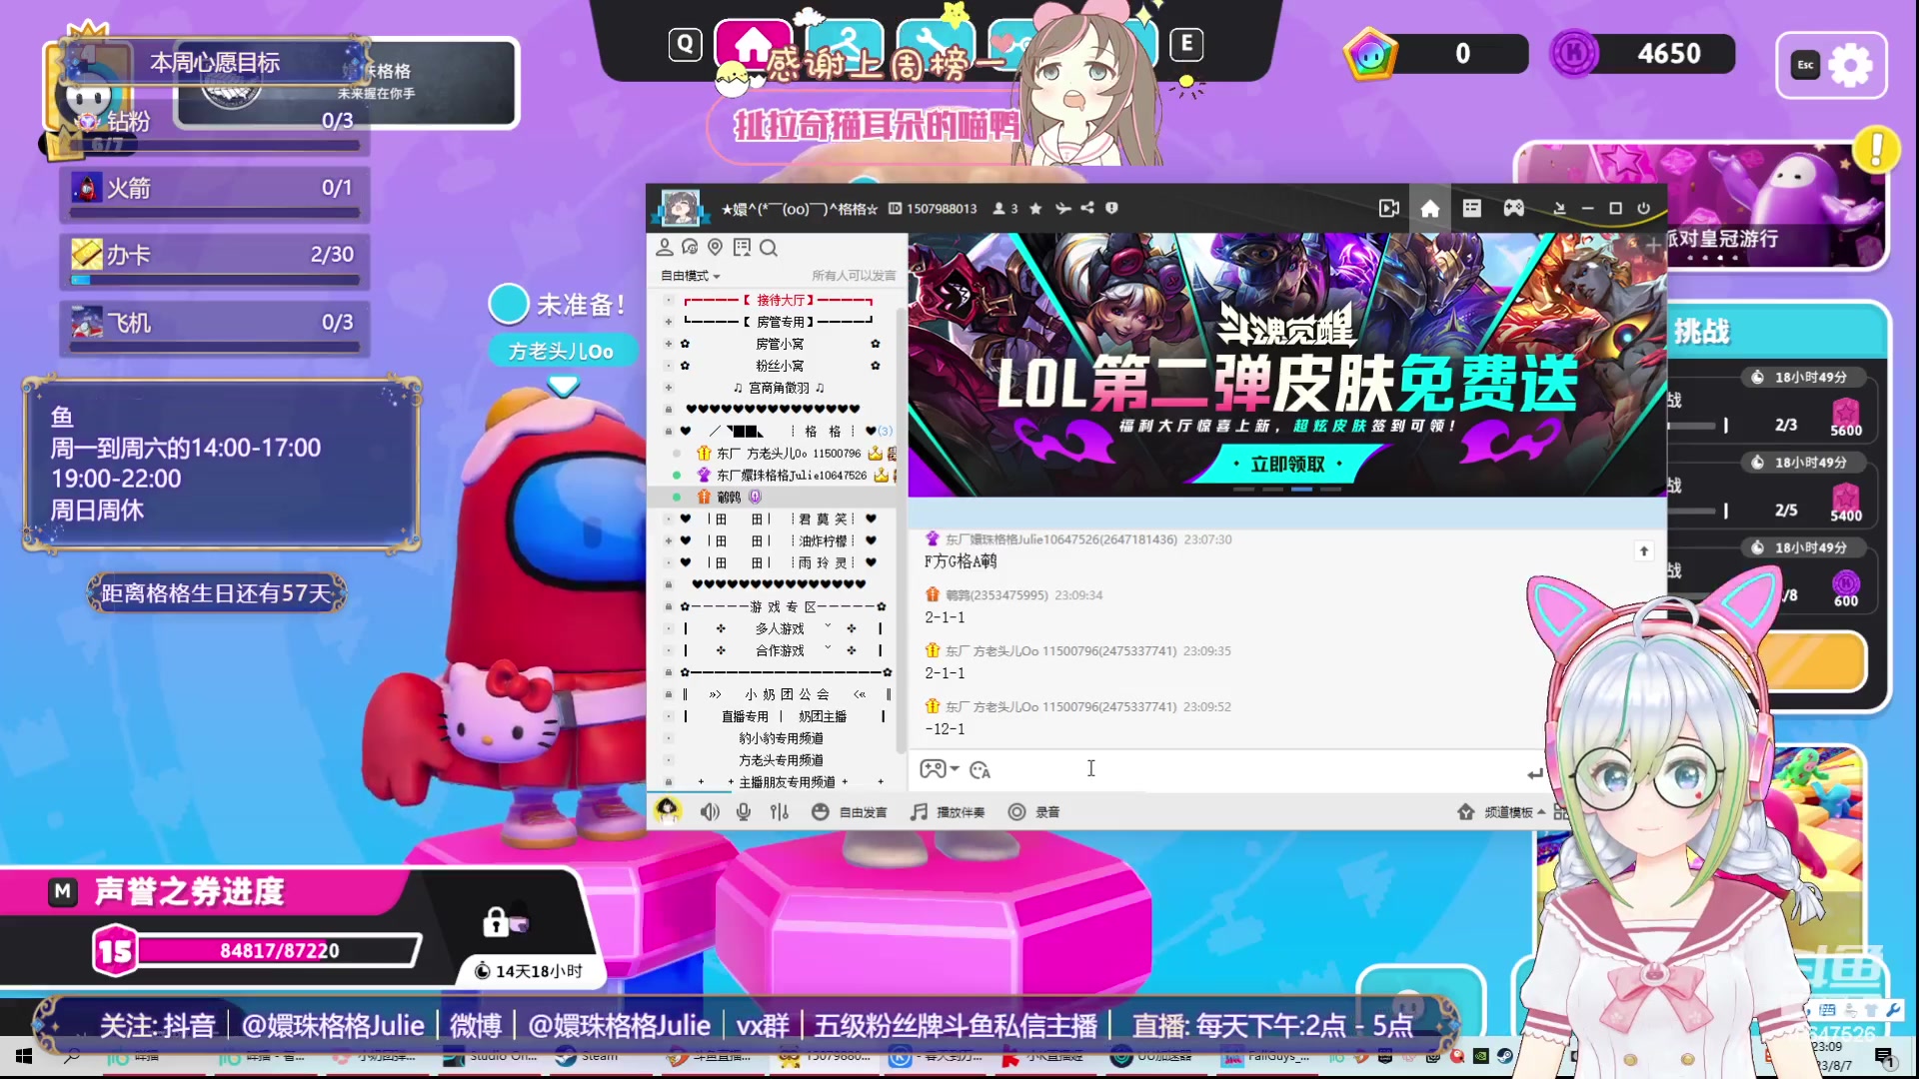The image size is (1919, 1079).
Task: Select the home tab icon in YY header
Action: (x=1430, y=208)
